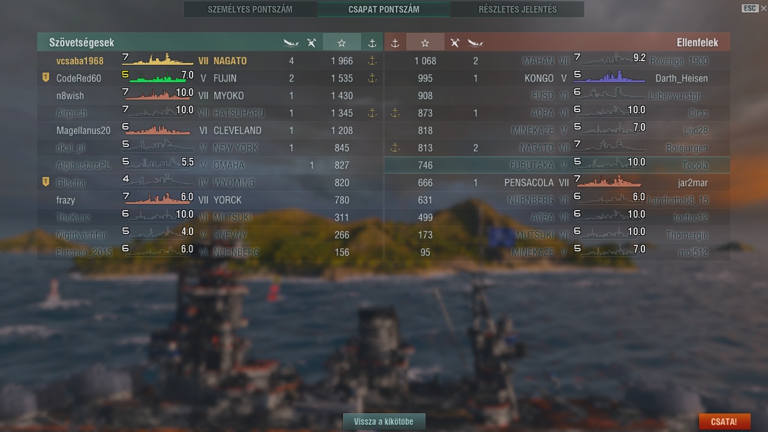Sort allies by star score icon
The image size is (768, 432).
click(341, 43)
